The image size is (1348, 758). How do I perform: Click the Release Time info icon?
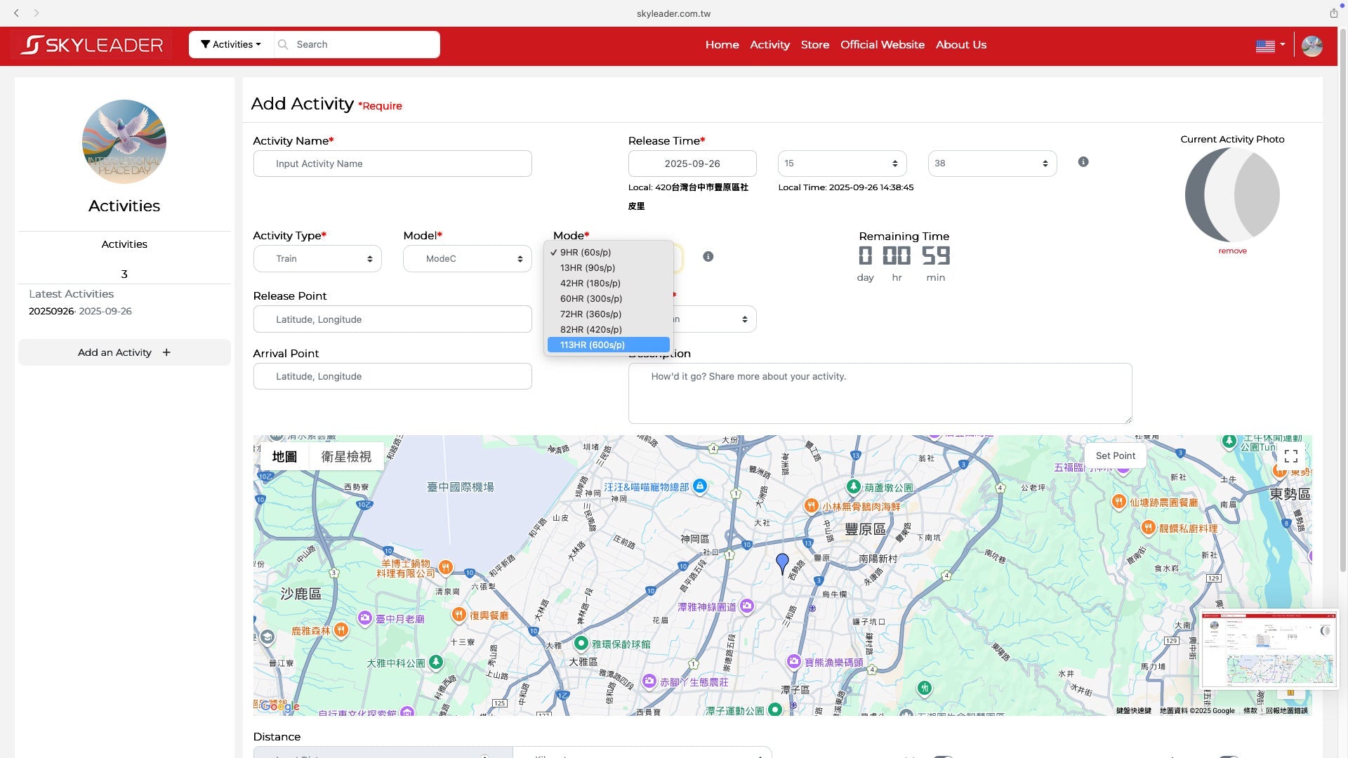[x=1083, y=162]
